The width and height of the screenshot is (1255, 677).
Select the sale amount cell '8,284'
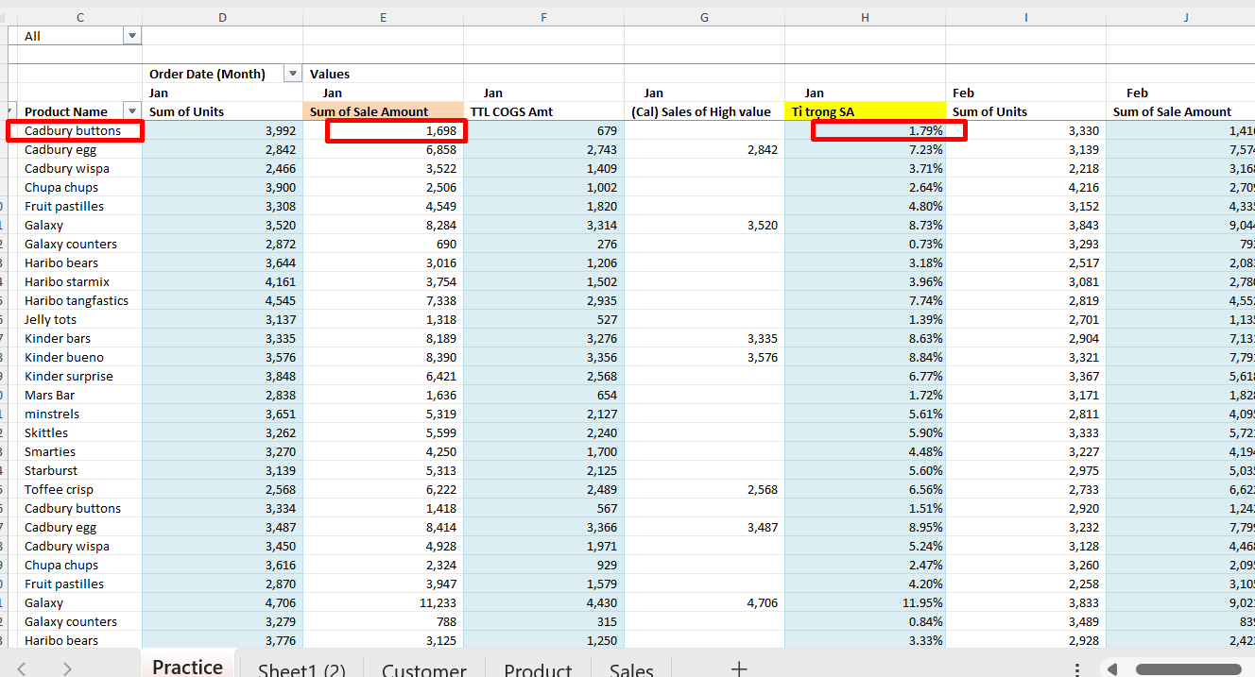[x=383, y=225]
